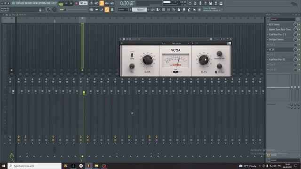Image resolution: width=301 pixels, height=169 pixels.
Task: Toggle the loop recording icon
Action: [112, 3]
